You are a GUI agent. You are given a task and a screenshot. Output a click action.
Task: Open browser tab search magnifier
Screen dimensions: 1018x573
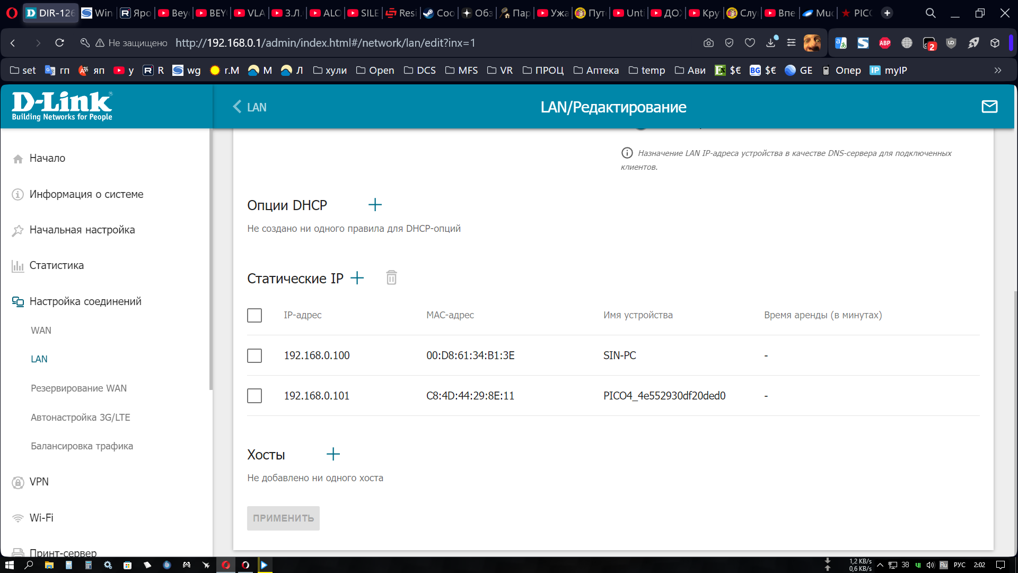[x=931, y=13]
